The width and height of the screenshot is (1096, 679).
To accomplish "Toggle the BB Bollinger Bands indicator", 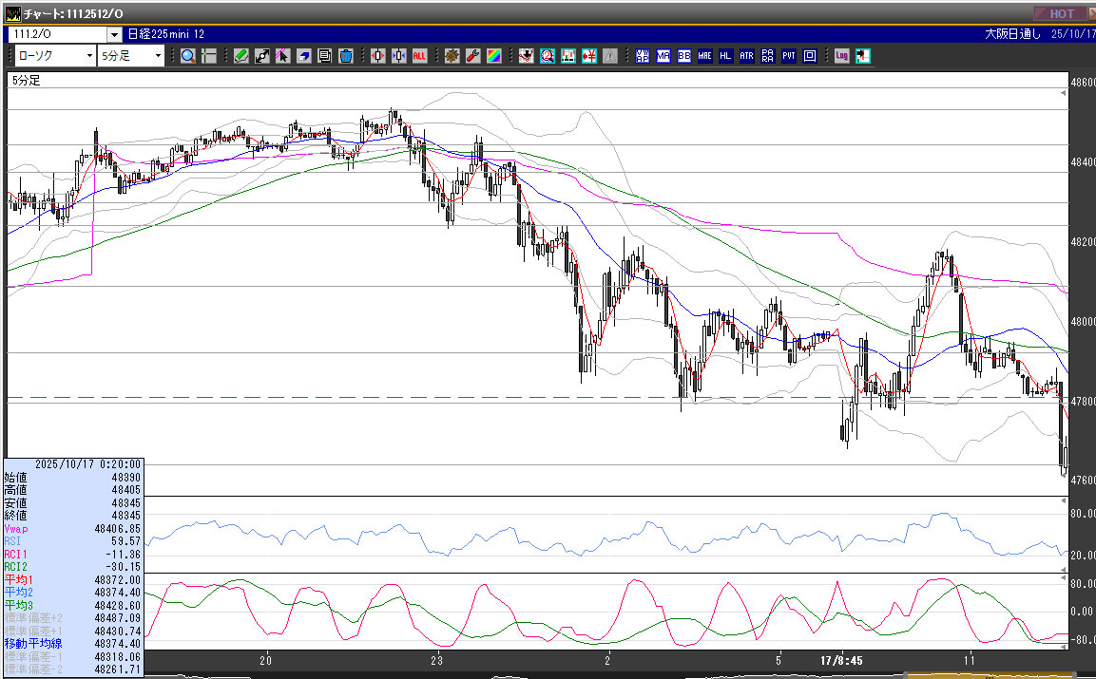I will tap(684, 56).
